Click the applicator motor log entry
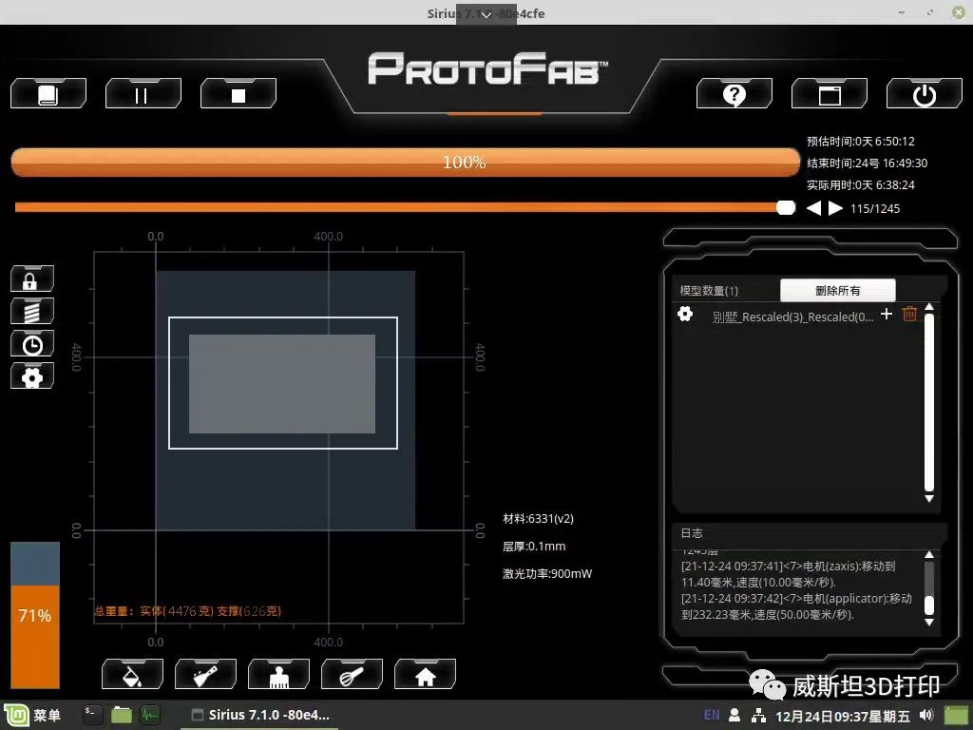Image resolution: width=973 pixels, height=730 pixels. 797,606
